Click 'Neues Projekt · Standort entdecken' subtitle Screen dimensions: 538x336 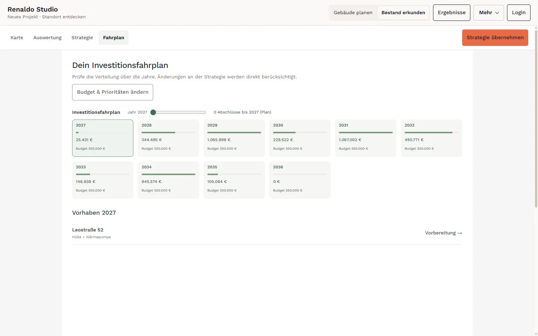(x=46, y=17)
